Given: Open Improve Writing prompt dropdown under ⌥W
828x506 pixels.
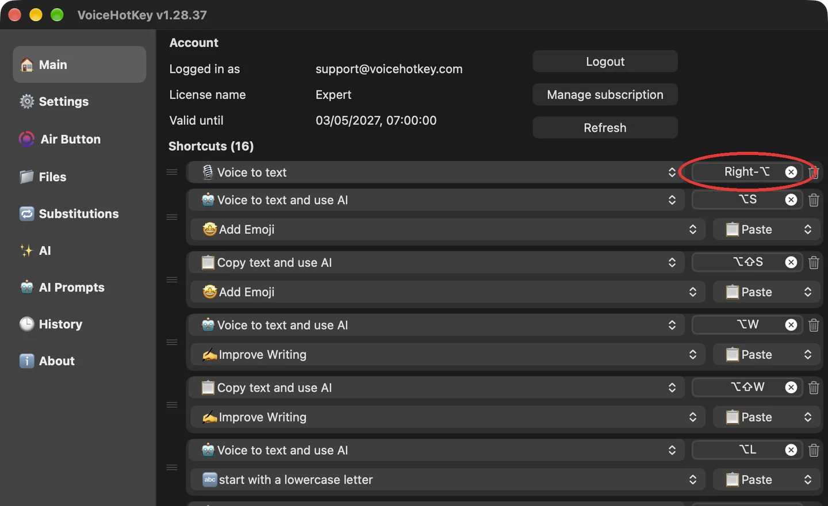Looking at the screenshot, I should [447, 355].
